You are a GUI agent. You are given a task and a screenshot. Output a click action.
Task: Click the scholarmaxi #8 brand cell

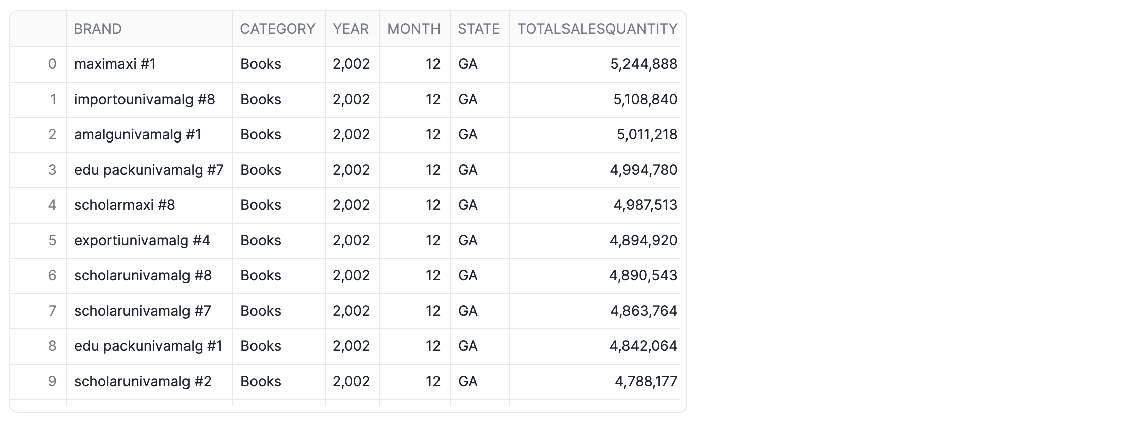124,205
